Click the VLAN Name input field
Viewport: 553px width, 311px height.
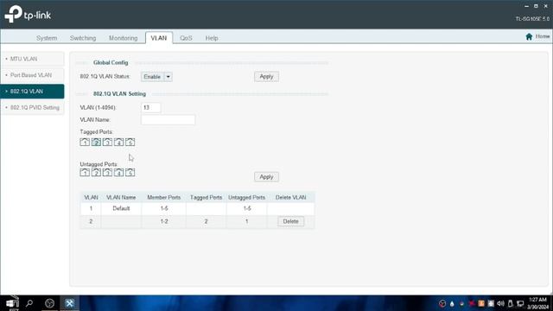point(168,120)
